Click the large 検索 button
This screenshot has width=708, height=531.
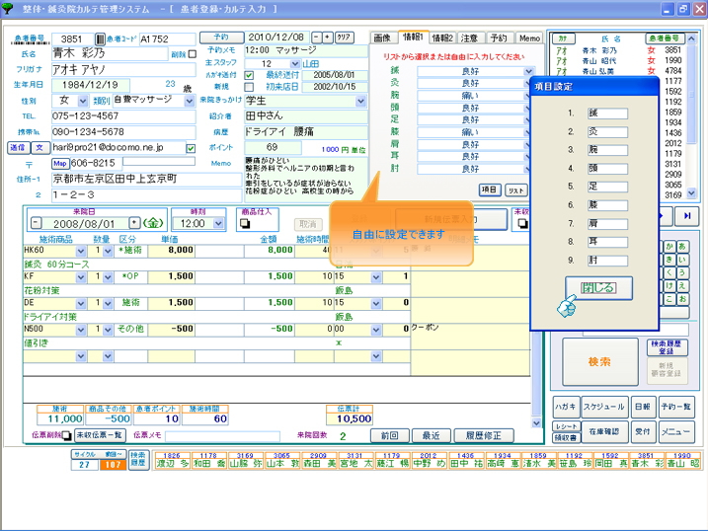pyautogui.click(x=599, y=361)
